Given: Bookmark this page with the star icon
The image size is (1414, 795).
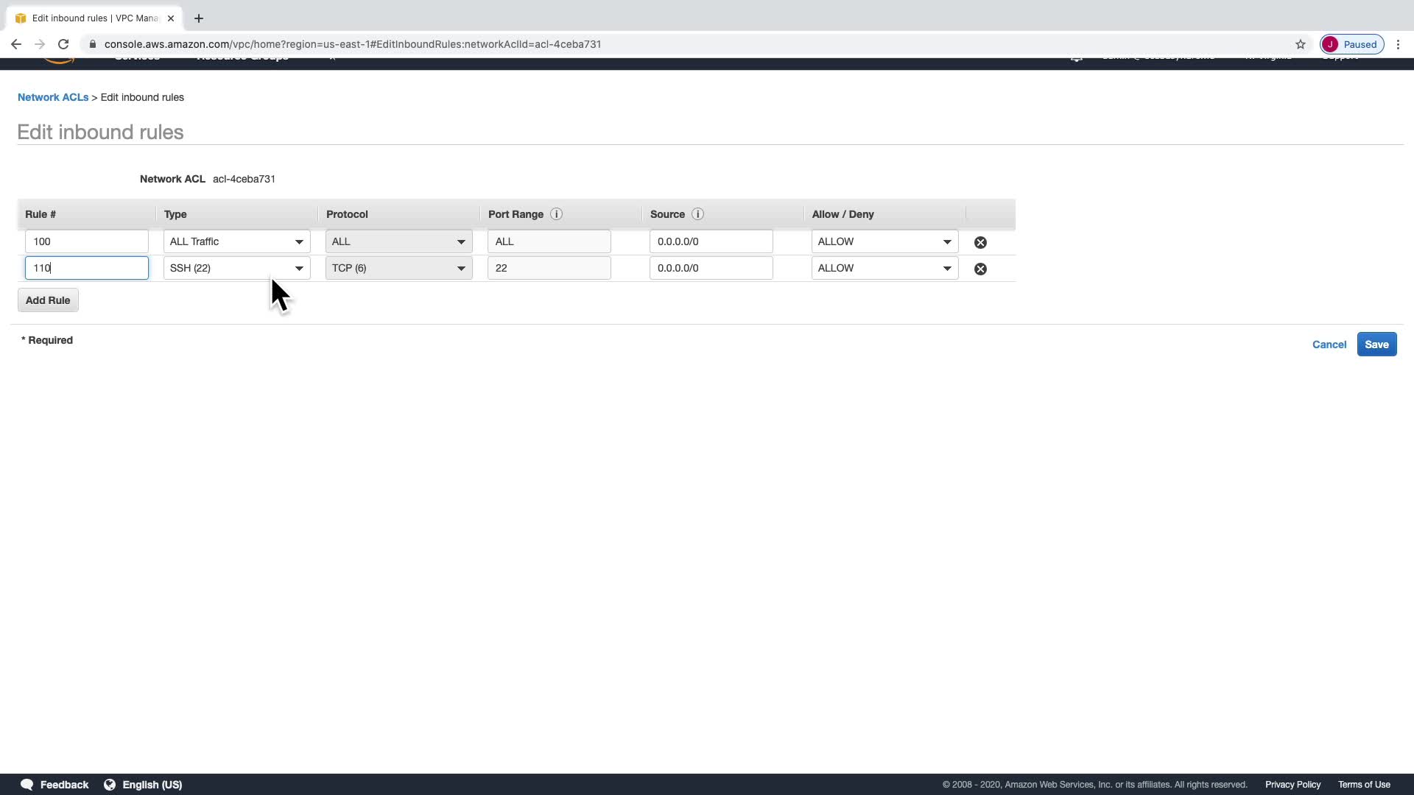Looking at the screenshot, I should pos(1301,44).
